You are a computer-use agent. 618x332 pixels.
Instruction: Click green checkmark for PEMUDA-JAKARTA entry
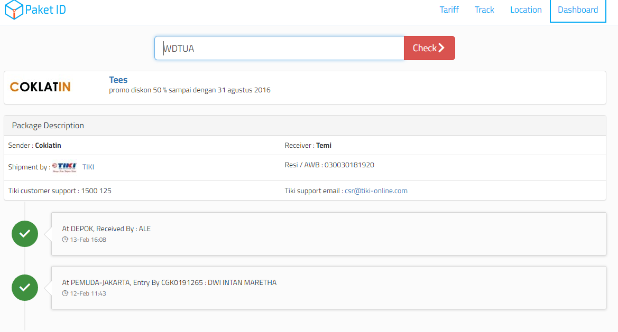click(x=25, y=288)
